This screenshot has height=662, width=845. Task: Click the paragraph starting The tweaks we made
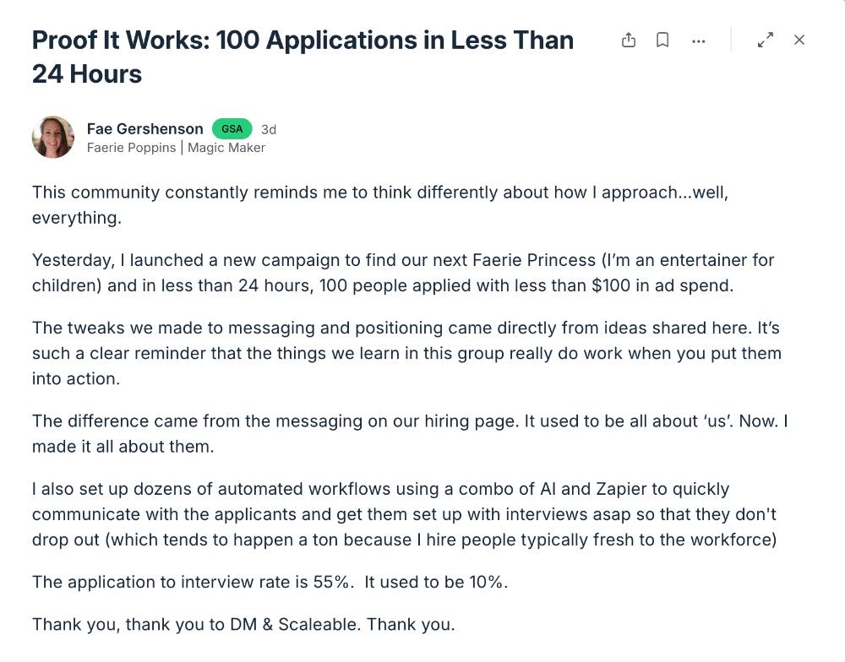(406, 353)
